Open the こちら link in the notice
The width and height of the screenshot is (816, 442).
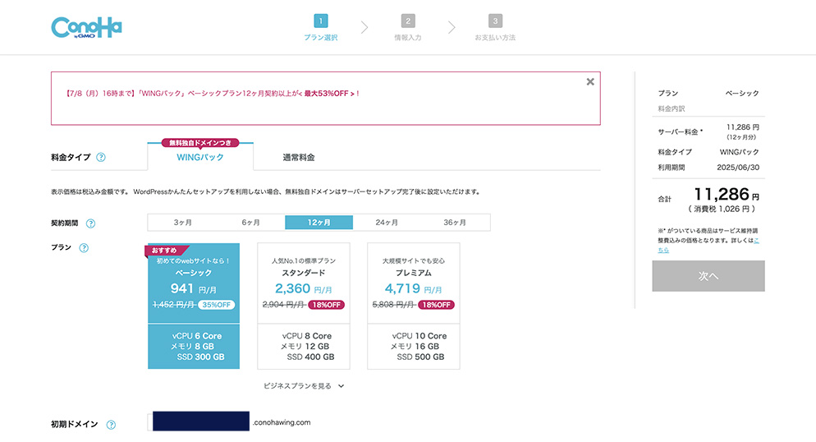pyautogui.click(x=710, y=245)
